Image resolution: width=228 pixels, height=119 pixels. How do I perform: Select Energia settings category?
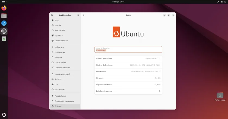[65, 25]
